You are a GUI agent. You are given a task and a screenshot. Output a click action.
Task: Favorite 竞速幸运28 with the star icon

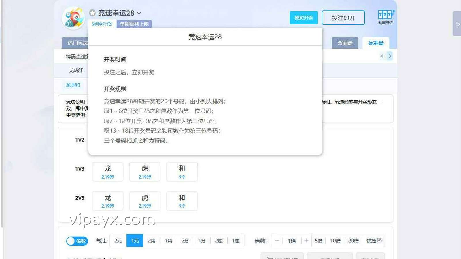click(92, 13)
